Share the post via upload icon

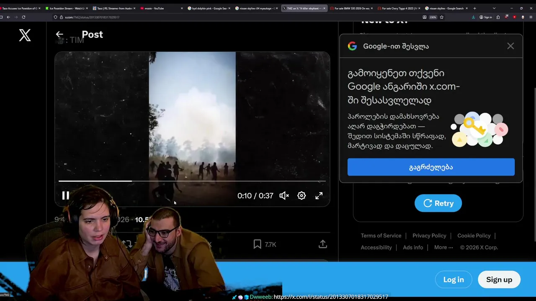(x=322, y=244)
